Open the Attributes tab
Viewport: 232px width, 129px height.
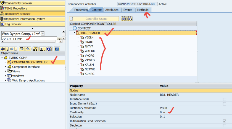coord(112,10)
